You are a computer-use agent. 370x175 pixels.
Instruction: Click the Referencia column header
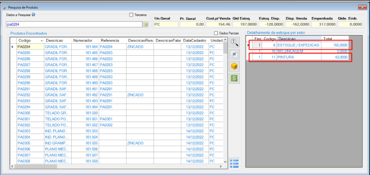pos(112,41)
